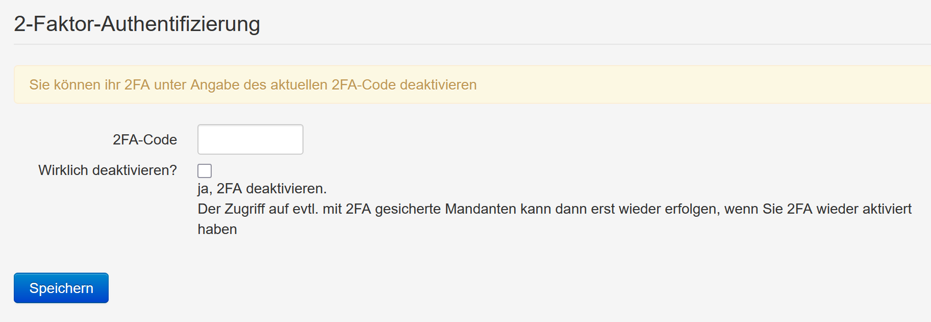Tick the box to confirm 2FA deactivation
The width and height of the screenshot is (931, 322).
pos(205,171)
